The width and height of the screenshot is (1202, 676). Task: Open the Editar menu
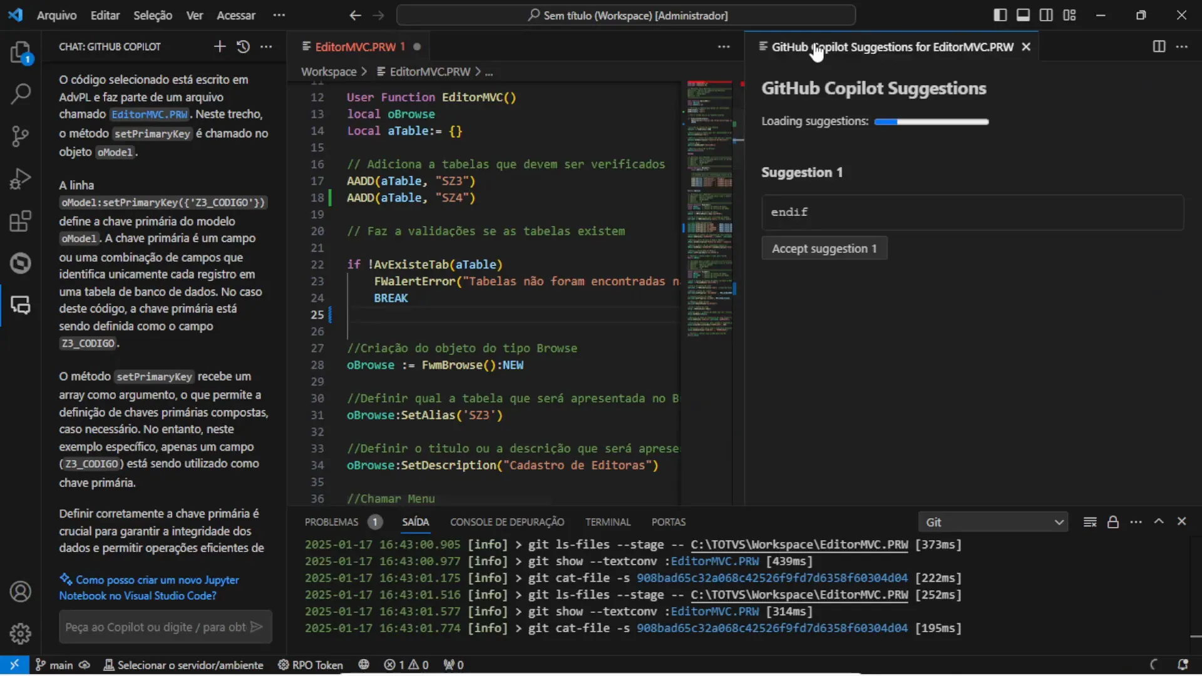(105, 15)
